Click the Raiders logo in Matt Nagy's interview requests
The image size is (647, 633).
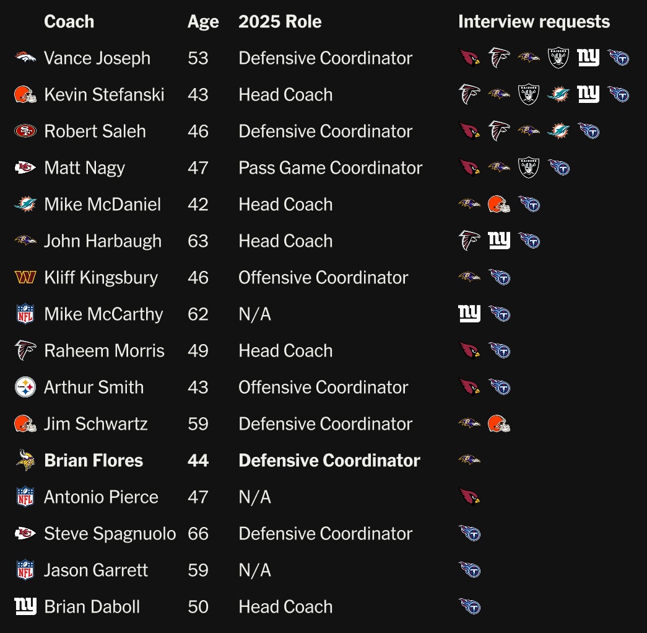pyautogui.click(x=529, y=168)
